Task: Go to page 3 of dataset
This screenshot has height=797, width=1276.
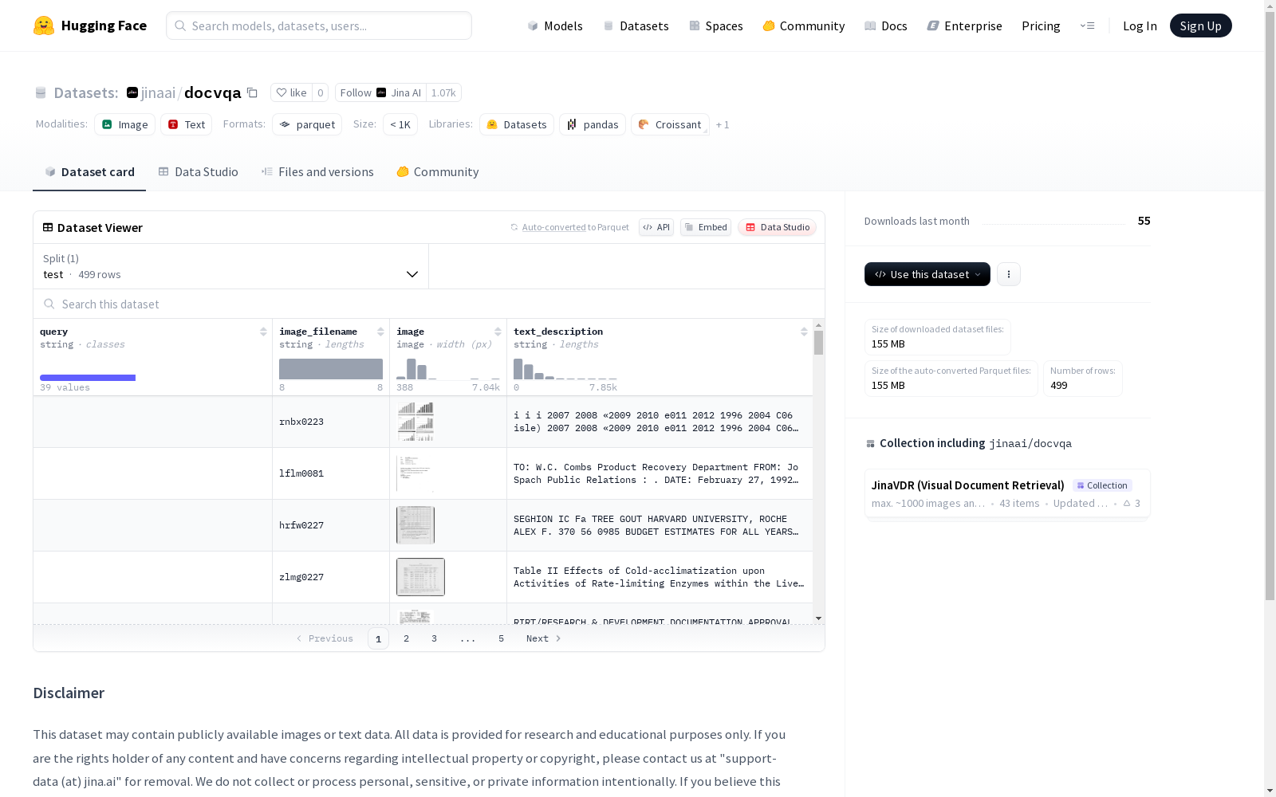Action: click(x=435, y=638)
